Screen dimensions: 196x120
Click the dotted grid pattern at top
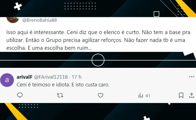80,6
